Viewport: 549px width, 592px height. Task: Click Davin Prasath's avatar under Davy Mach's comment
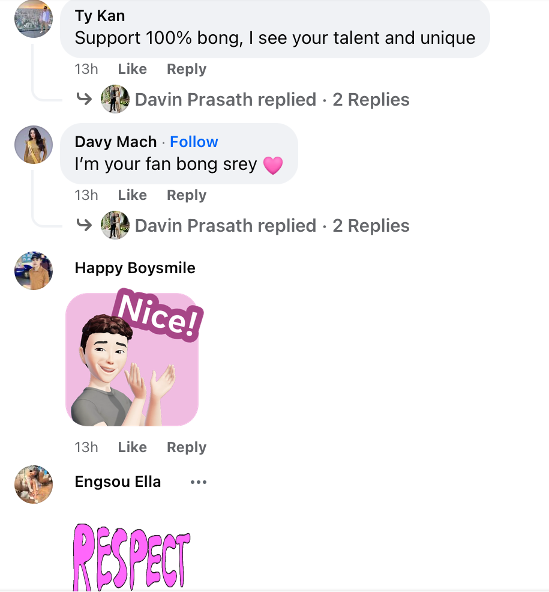115,226
